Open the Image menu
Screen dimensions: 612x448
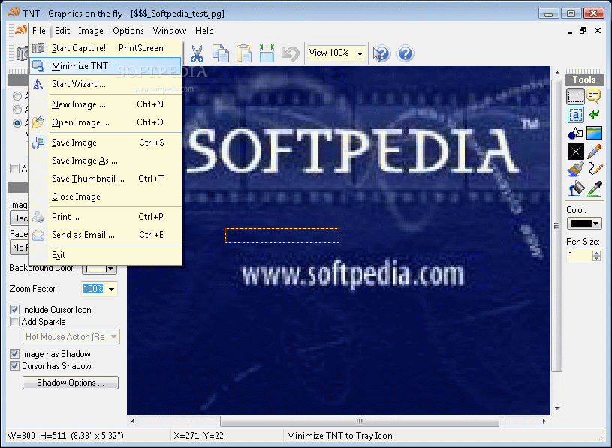pos(91,31)
